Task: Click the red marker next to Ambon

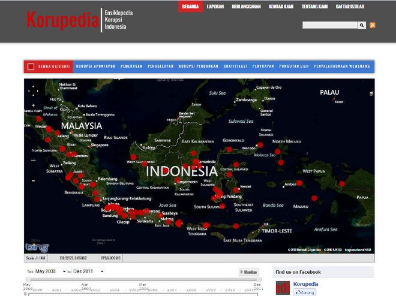Action: click(x=299, y=183)
